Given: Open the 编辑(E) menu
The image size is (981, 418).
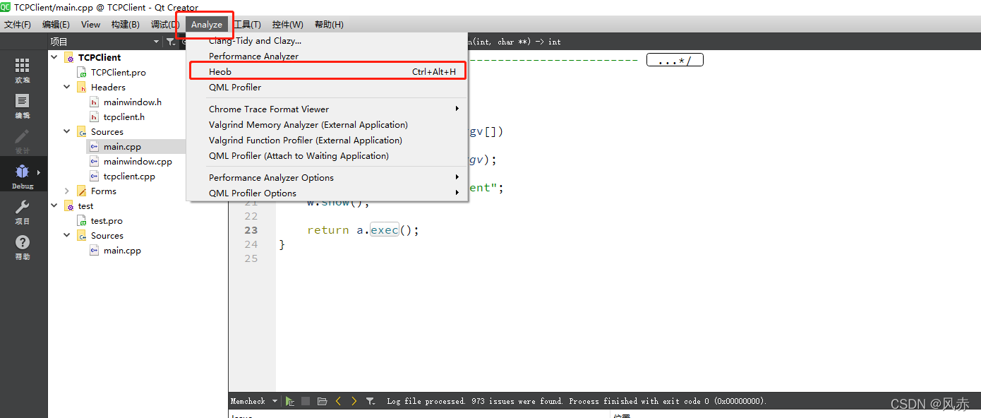Looking at the screenshot, I should [x=56, y=25].
